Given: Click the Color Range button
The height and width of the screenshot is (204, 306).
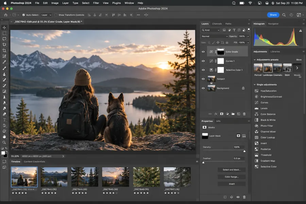Looking at the screenshot, I should pos(232,177).
